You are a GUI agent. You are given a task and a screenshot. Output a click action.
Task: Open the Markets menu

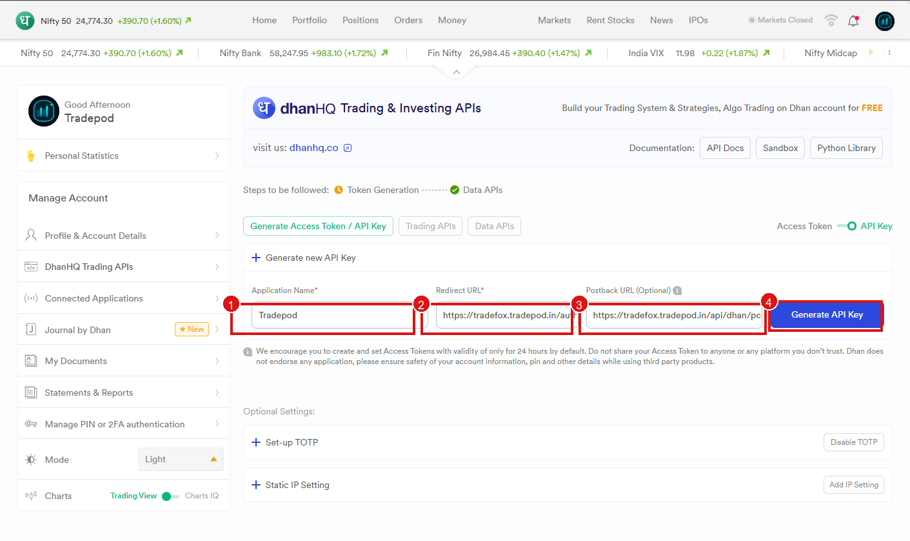click(555, 20)
